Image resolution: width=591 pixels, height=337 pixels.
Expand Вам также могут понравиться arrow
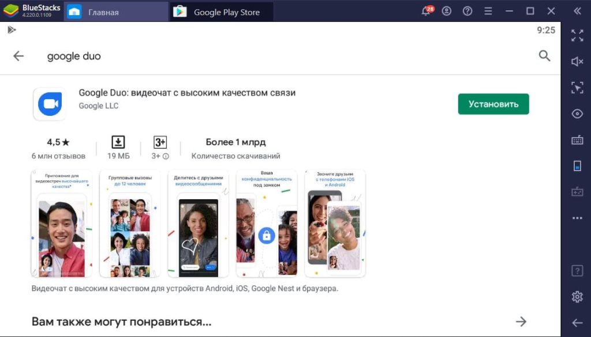click(x=521, y=321)
